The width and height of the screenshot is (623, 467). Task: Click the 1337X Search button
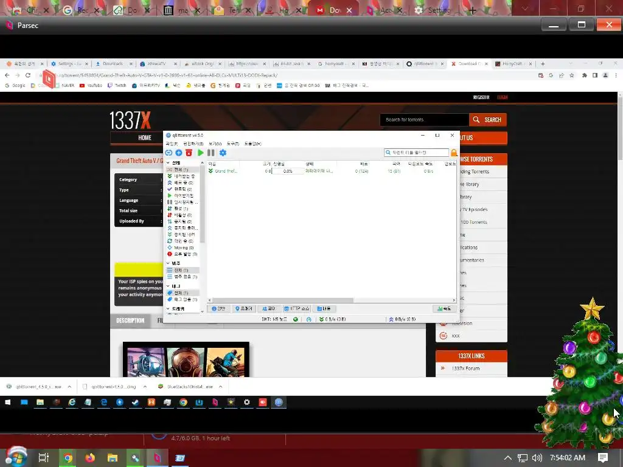[487, 120]
